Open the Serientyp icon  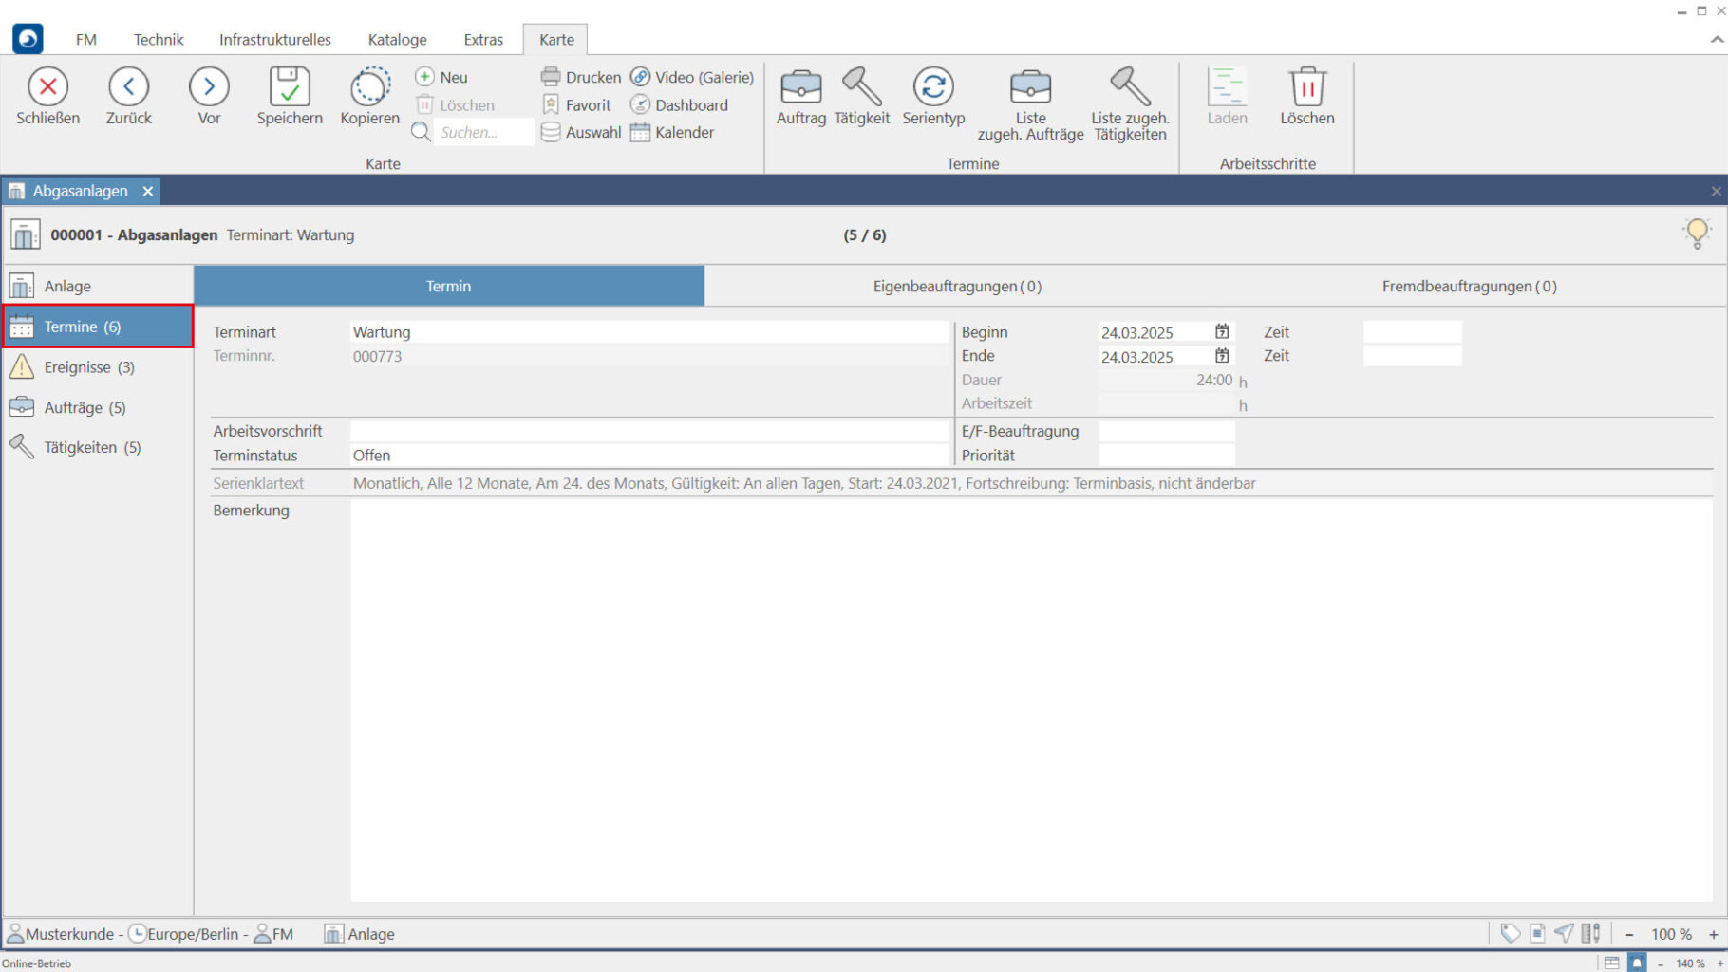click(x=932, y=87)
